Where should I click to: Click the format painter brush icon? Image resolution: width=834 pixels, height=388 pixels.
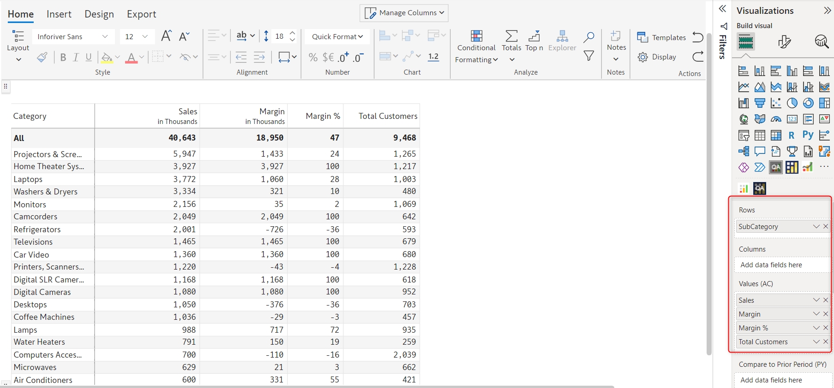click(42, 57)
